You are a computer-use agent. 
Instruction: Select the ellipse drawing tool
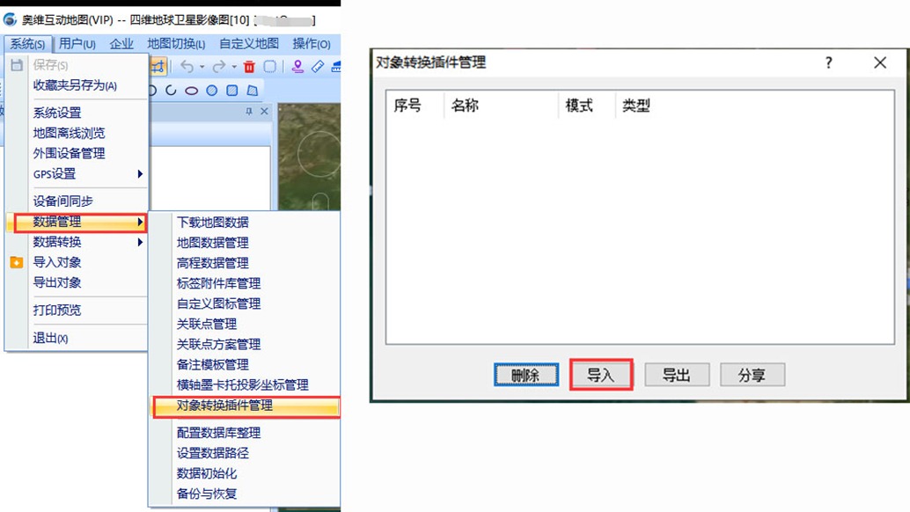190,90
